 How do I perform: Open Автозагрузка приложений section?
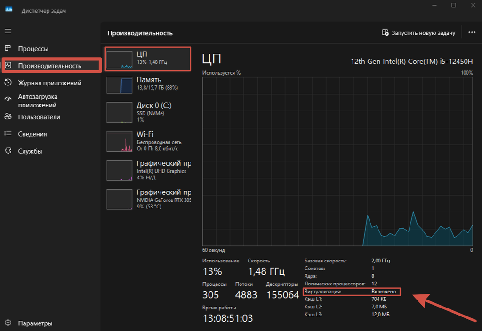pos(38,100)
